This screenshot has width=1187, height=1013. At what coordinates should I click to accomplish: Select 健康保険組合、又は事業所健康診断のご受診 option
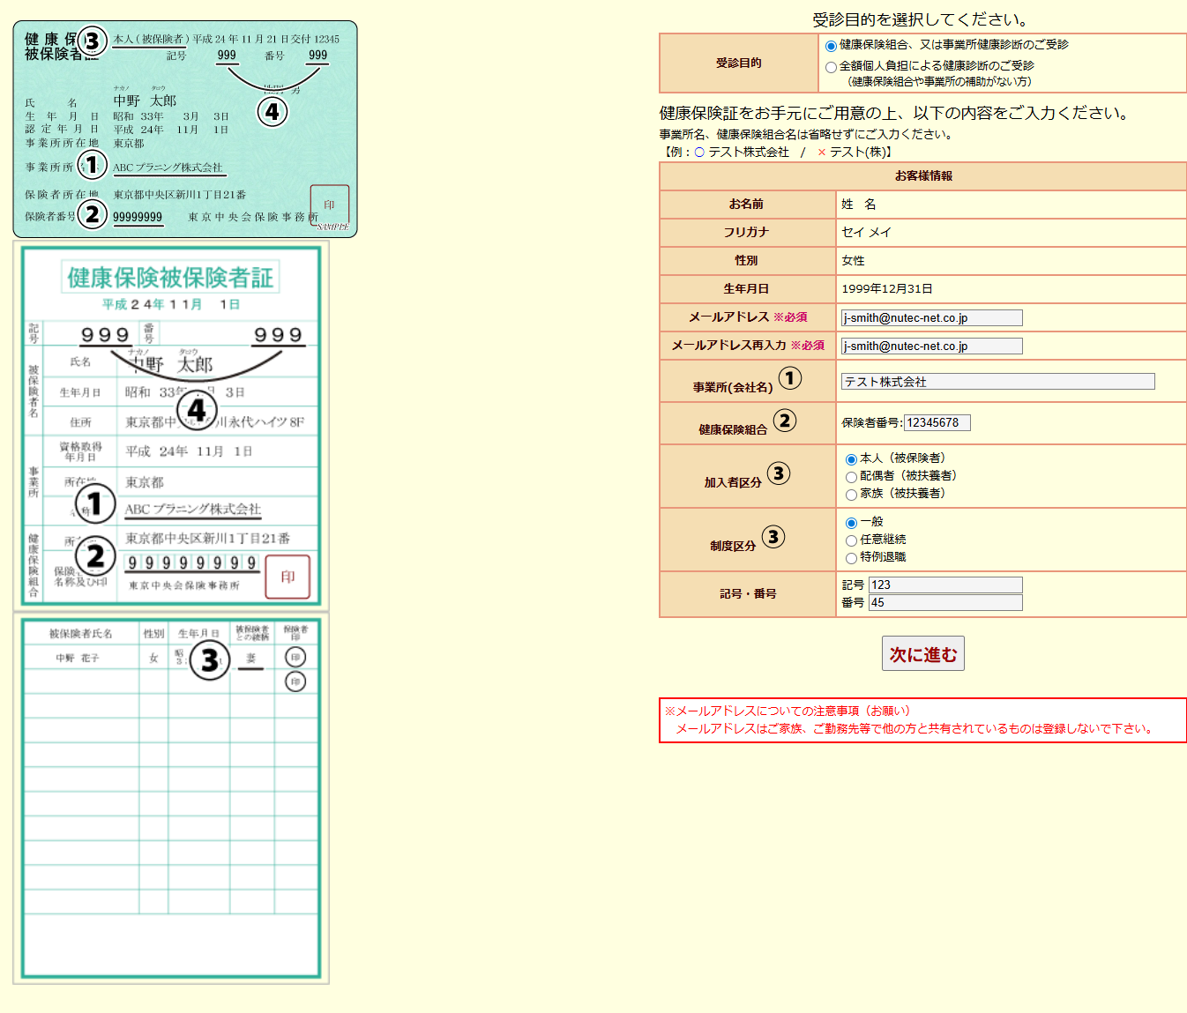pos(831,46)
